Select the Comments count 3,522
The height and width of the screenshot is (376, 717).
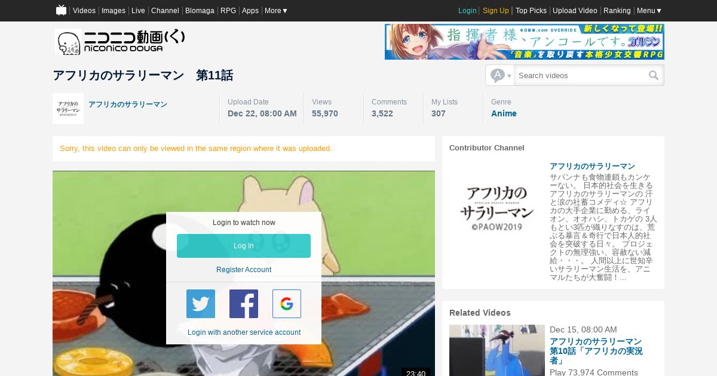click(x=382, y=113)
